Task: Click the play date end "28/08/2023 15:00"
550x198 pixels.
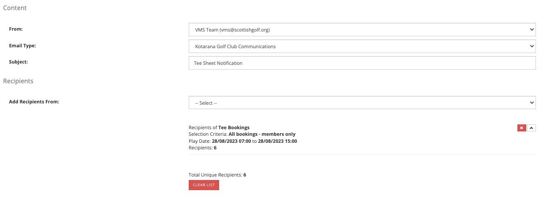Action: [277, 141]
